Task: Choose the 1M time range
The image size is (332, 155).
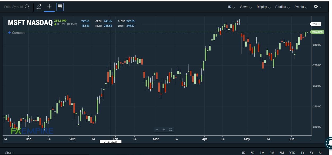Action: (x=262, y=153)
